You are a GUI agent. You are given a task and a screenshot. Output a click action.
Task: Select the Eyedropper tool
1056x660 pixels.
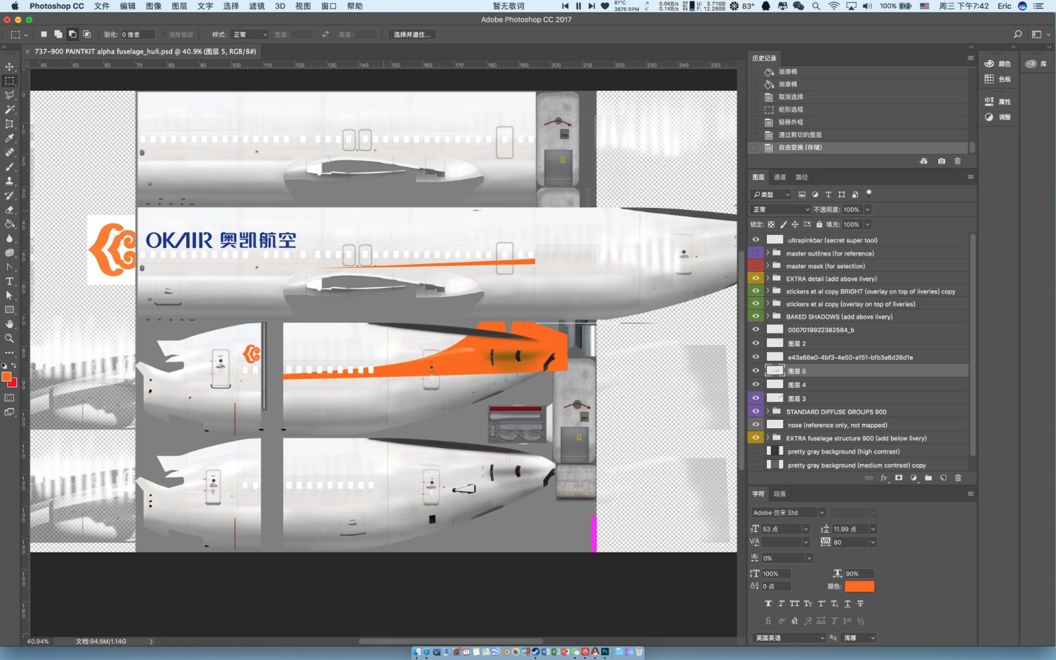point(9,138)
